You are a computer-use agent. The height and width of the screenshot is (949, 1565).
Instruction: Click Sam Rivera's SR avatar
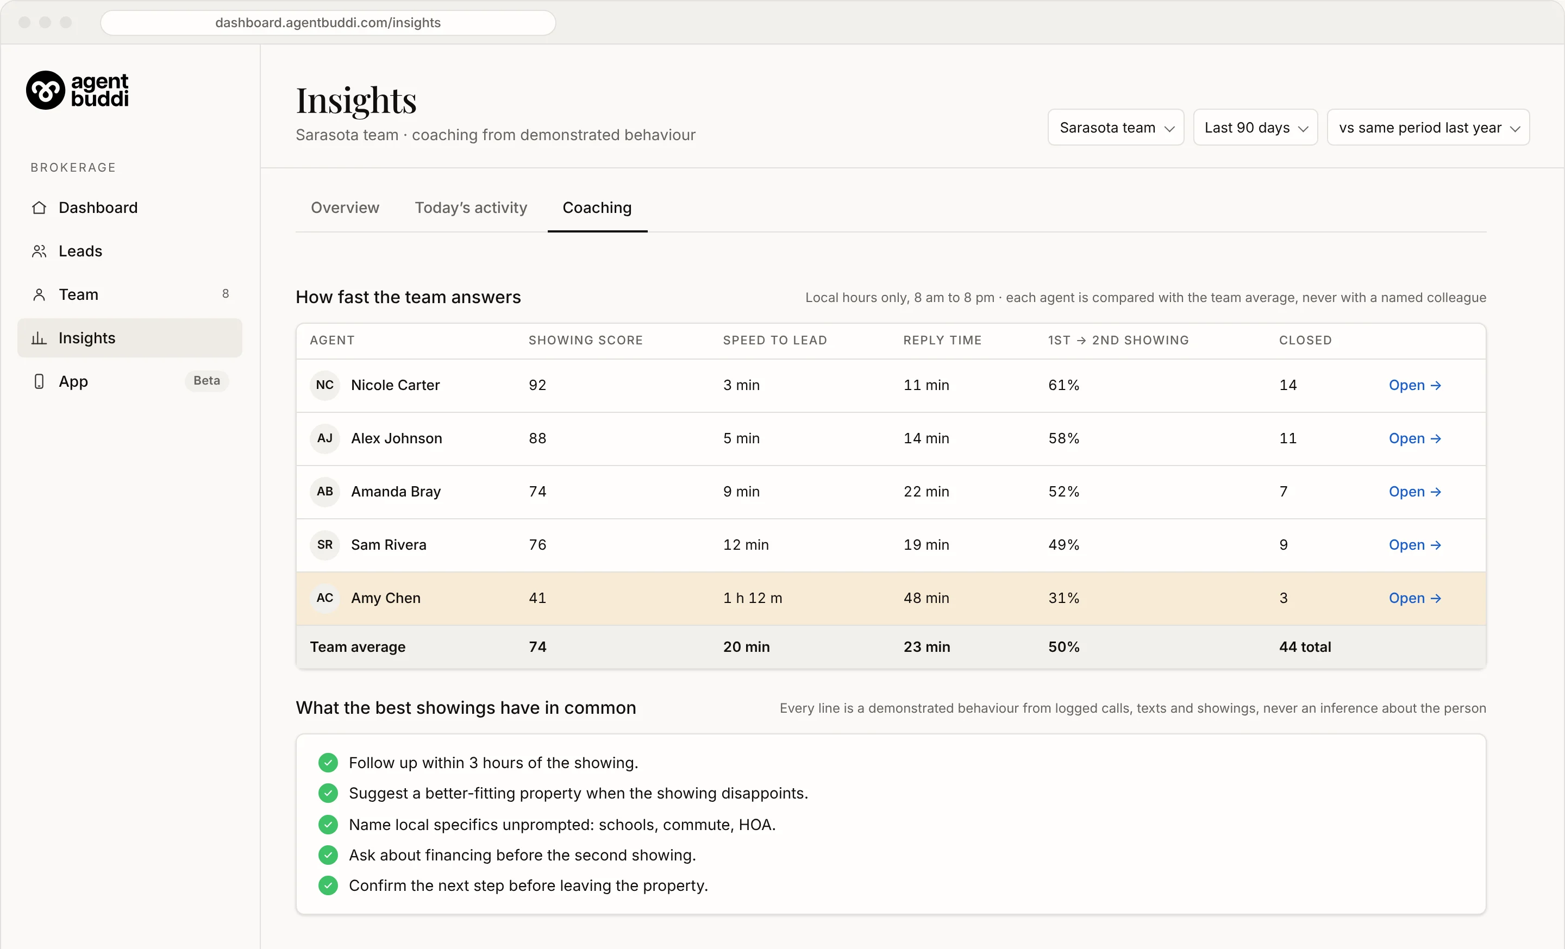324,545
